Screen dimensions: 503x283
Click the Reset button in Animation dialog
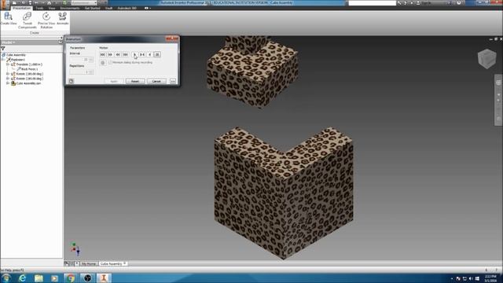point(135,81)
